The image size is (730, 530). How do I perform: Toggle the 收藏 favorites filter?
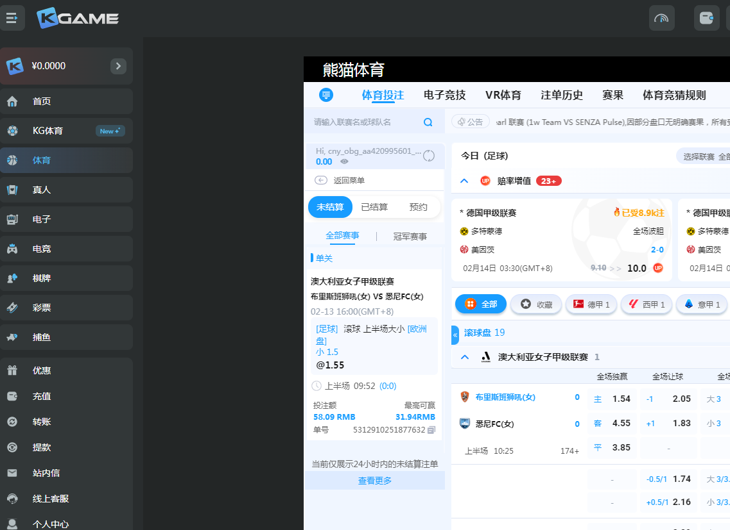point(536,304)
